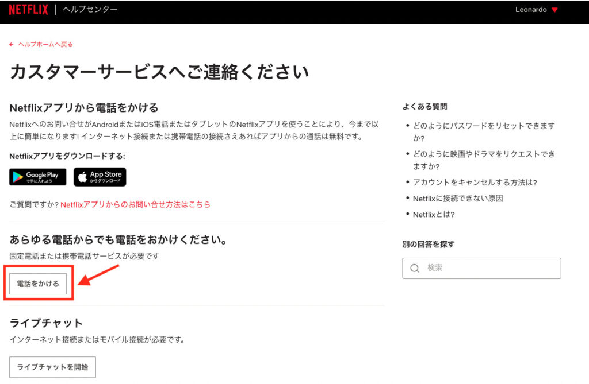Click the ライブチャット section heading
Viewport: 589px width, 384px height.
(x=46, y=323)
